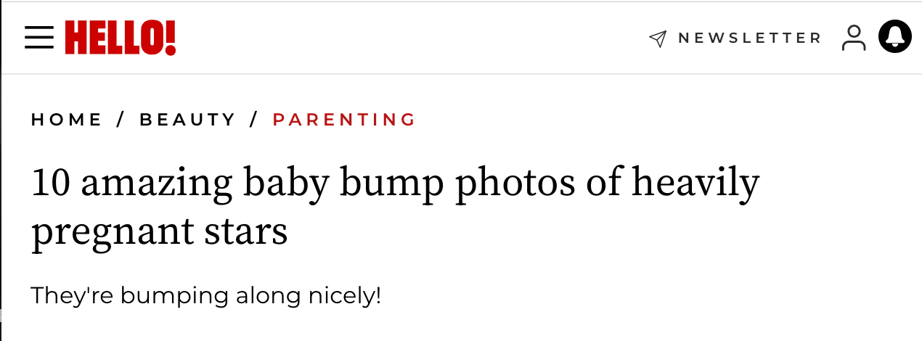This screenshot has width=922, height=341.
Task: Click the paper plane newsletter icon
Action: point(658,38)
